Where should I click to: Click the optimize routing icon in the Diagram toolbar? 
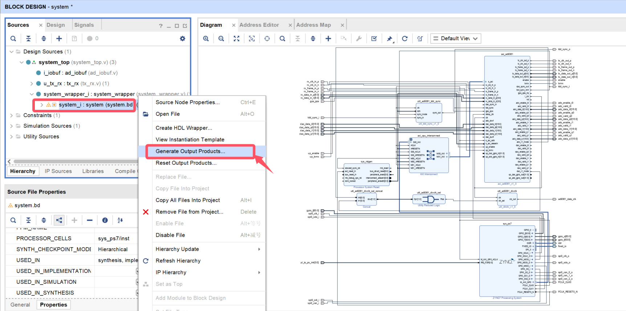click(x=420, y=38)
